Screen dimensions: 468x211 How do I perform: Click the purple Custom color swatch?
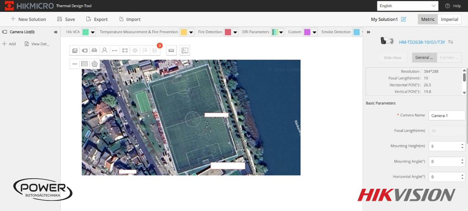307,32
